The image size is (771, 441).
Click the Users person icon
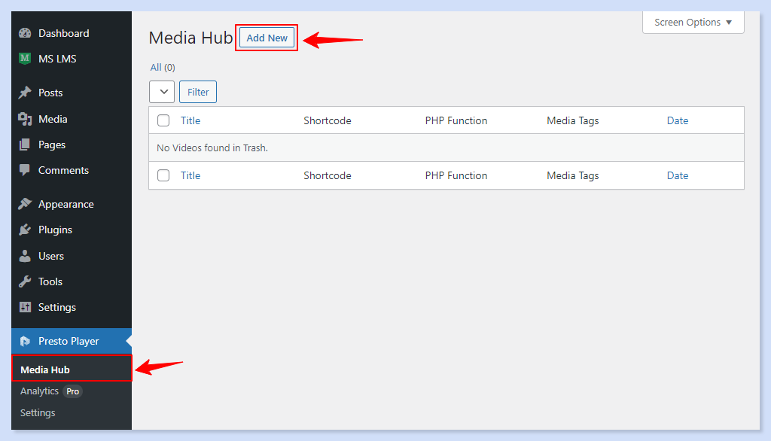(x=25, y=256)
